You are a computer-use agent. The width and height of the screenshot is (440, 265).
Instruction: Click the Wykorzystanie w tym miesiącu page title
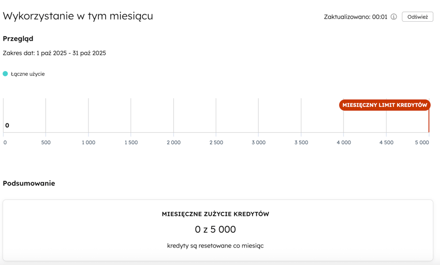point(78,16)
